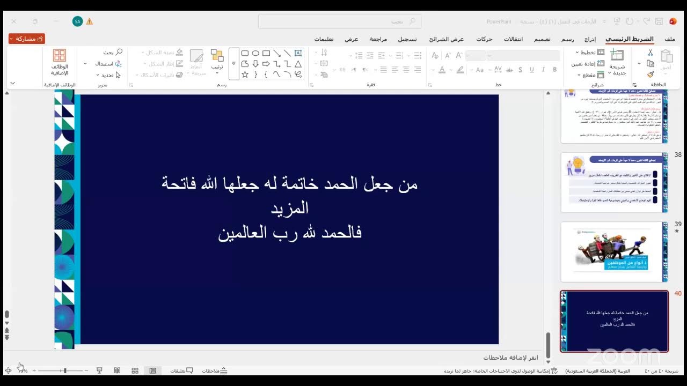687x386 pixels.
Task: Switch to Animations (حركات) tab
Action: (x=485, y=39)
